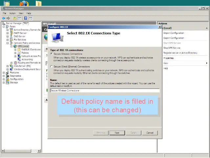Click Register server in Active Directory
Image resolution: width=210 pixels, height=158 pixels.
(x=180, y=53)
